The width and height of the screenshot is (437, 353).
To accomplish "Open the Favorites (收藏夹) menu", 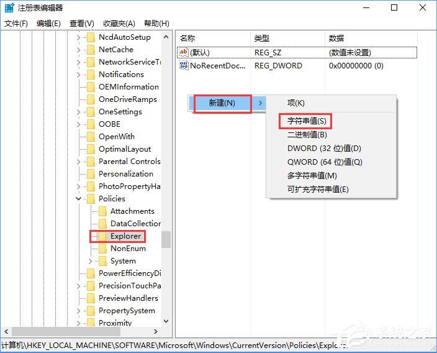I will pyautogui.click(x=119, y=24).
